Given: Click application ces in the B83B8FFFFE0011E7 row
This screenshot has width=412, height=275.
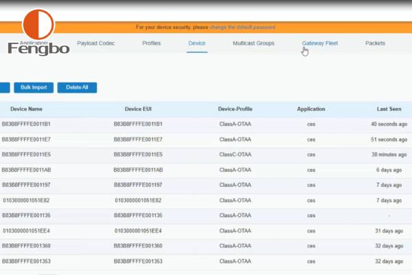Looking at the screenshot, I should (x=311, y=140).
